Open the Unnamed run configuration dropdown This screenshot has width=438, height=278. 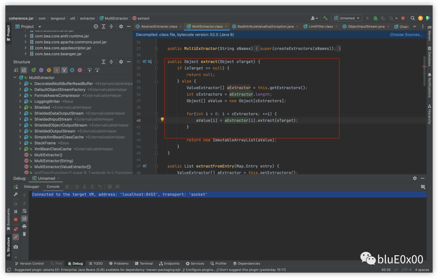(x=347, y=18)
